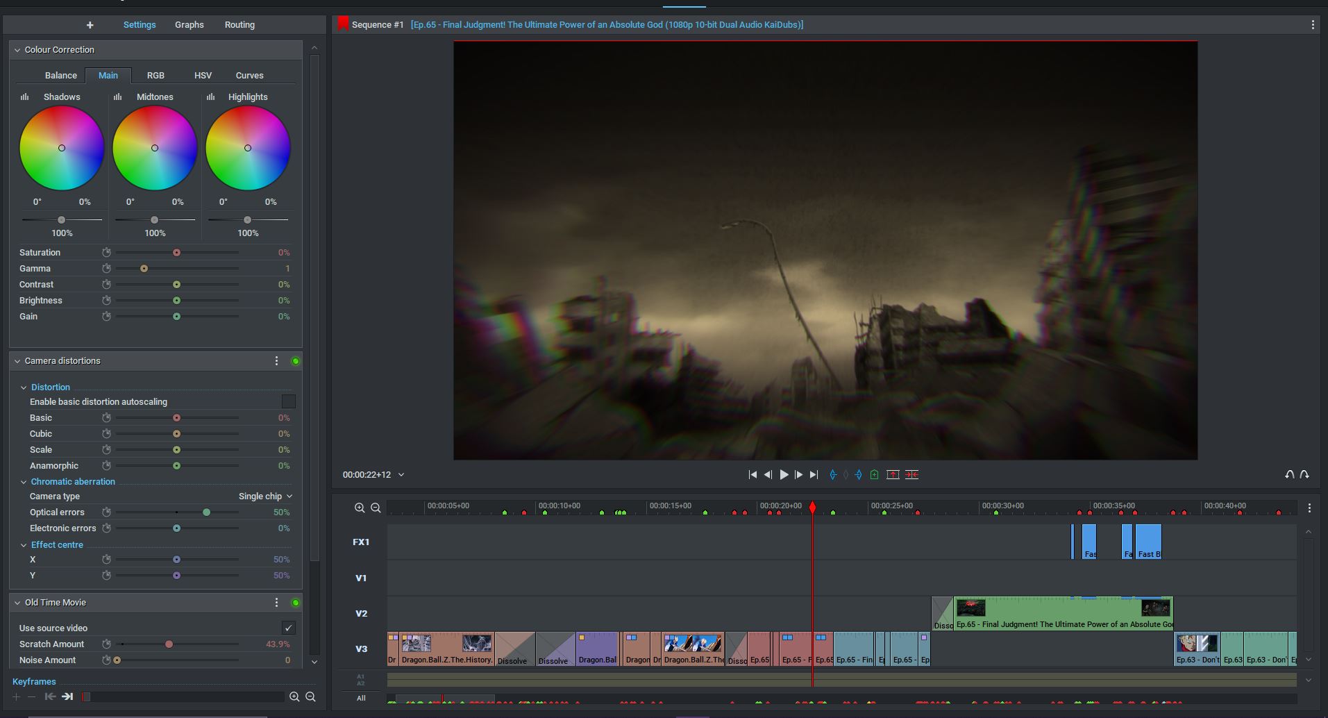The width and height of the screenshot is (1328, 718).
Task: Uncheck Use source video checkbox
Action: point(288,628)
